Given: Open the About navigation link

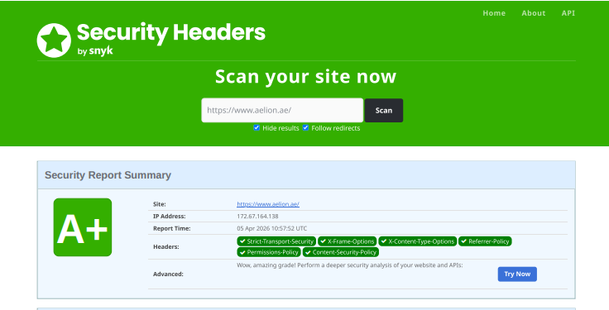Looking at the screenshot, I should pos(534,13).
